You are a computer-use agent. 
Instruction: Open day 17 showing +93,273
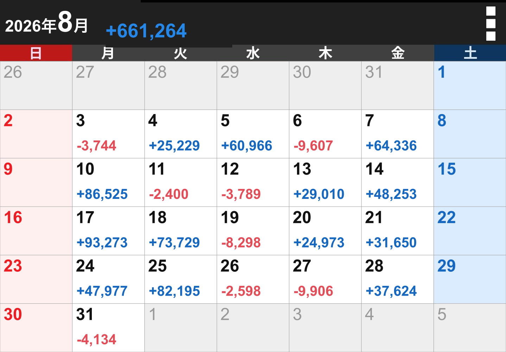(108, 231)
